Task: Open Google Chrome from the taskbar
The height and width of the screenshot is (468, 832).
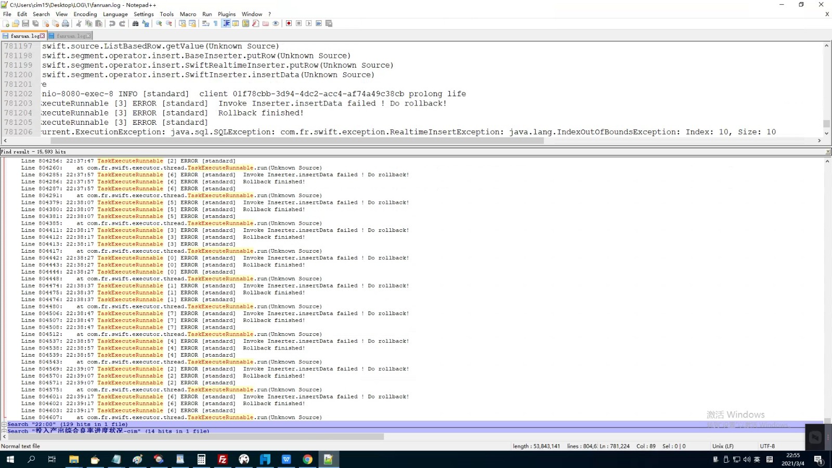Action: pyautogui.click(x=307, y=459)
